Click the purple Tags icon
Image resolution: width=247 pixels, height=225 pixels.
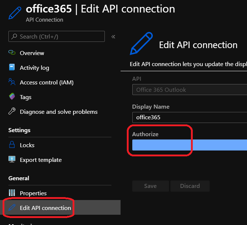12,97
